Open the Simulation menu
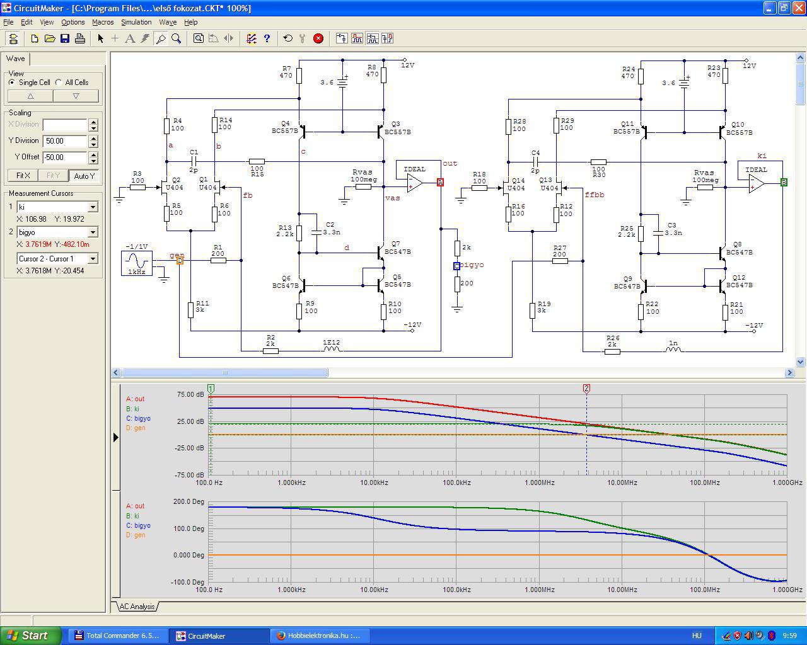The height and width of the screenshot is (645, 807). 136,22
